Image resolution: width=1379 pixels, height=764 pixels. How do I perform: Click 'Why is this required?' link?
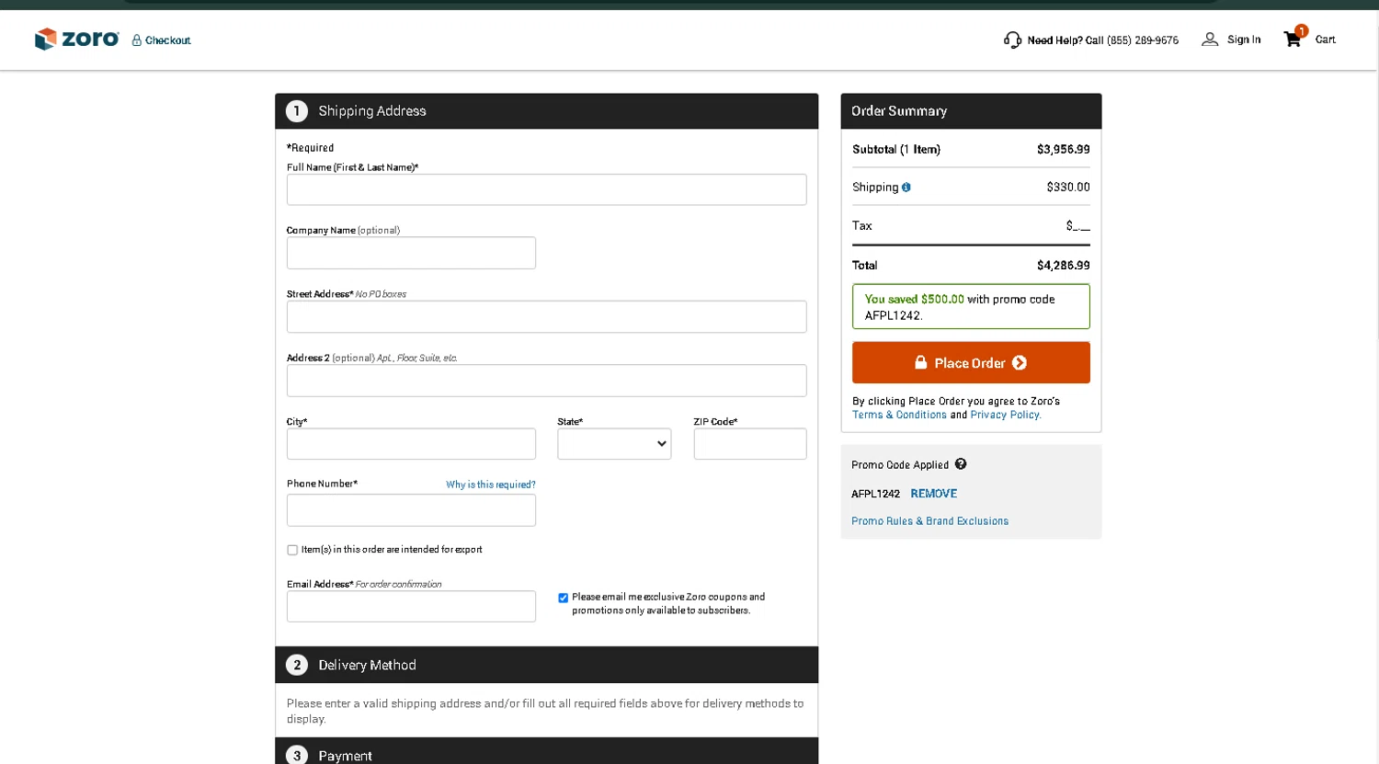coord(490,485)
